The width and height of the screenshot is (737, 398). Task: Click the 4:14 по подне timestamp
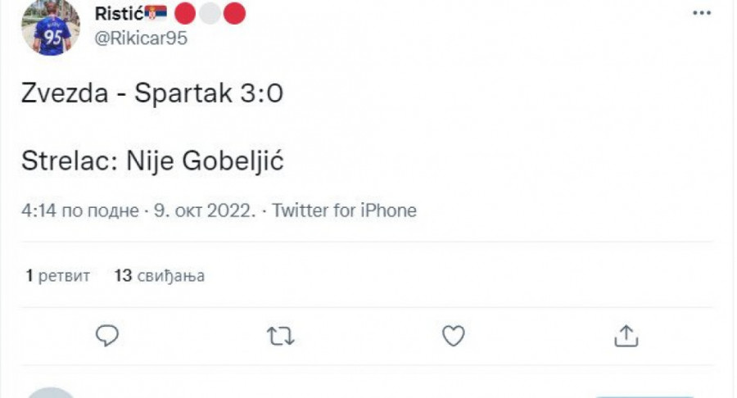(x=79, y=210)
